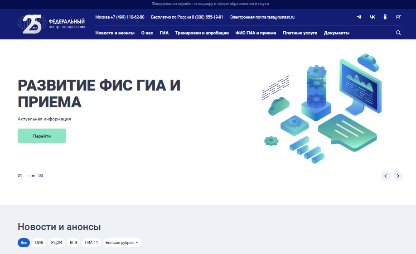Open the Odnoklassniki social icon
Screen dimensions: 416x254
385,17
